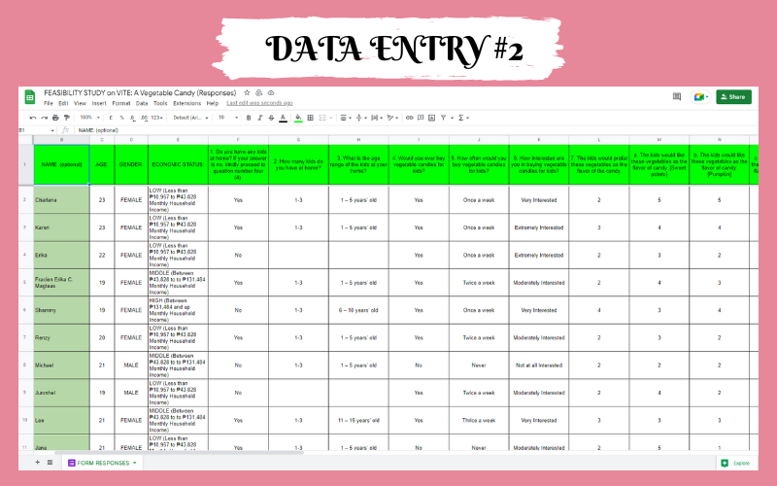
Task: Open the text color picker
Action: (x=283, y=118)
